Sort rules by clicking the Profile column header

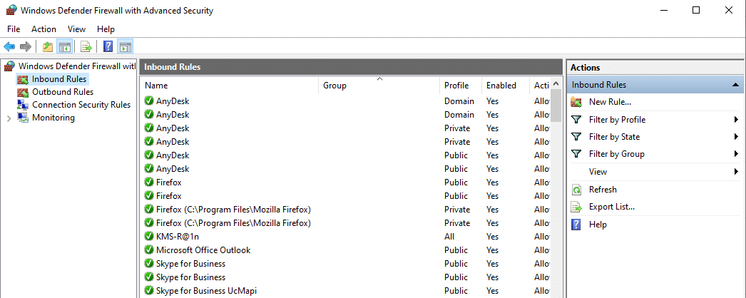coord(456,86)
